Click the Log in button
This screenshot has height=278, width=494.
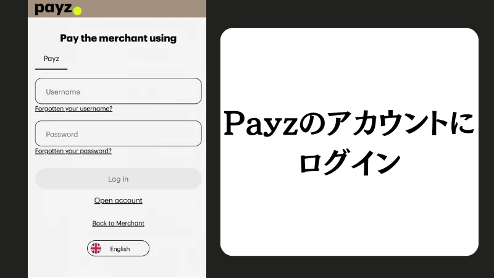tap(118, 179)
